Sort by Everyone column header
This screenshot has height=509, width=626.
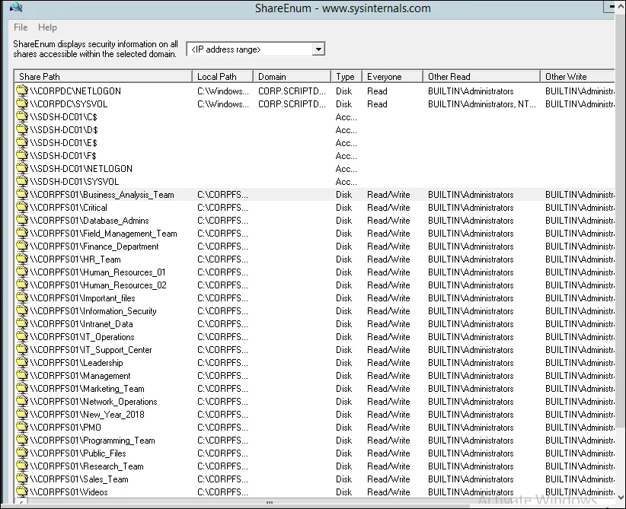(392, 77)
